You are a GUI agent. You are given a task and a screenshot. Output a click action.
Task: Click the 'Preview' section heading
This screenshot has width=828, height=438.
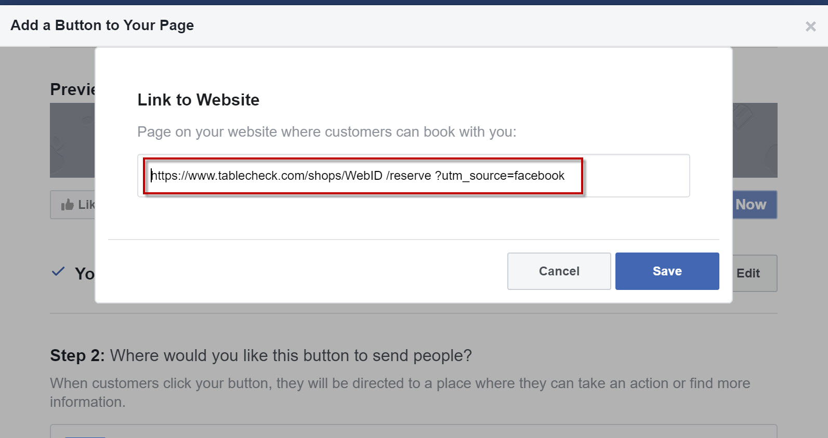pos(73,89)
